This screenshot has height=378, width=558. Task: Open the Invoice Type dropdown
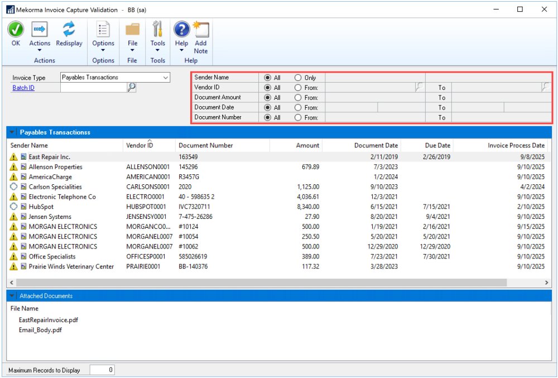(166, 78)
